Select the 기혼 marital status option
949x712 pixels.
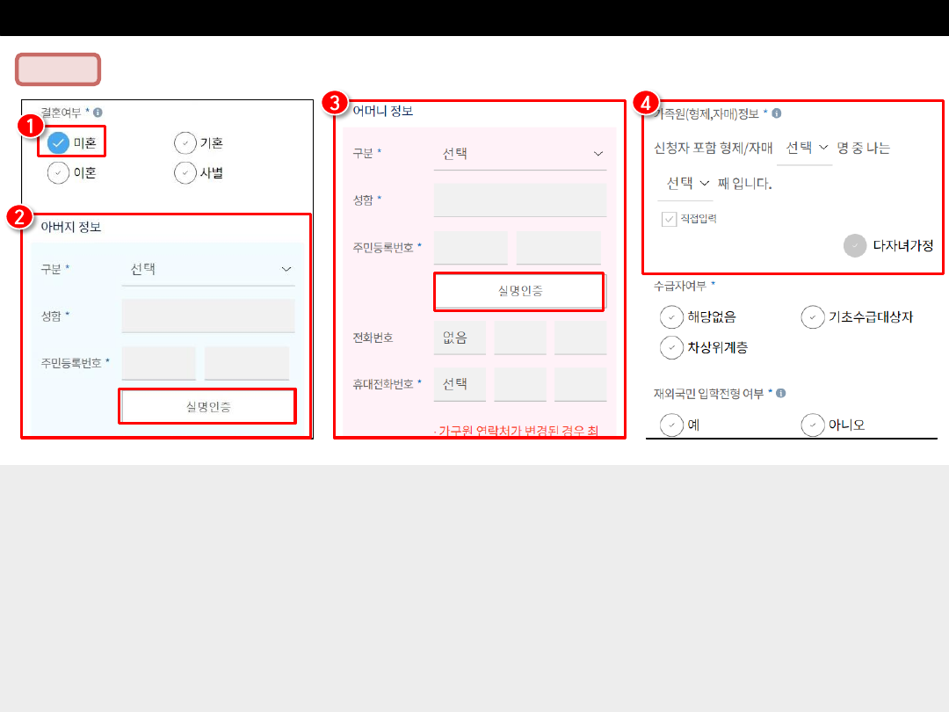click(x=185, y=142)
